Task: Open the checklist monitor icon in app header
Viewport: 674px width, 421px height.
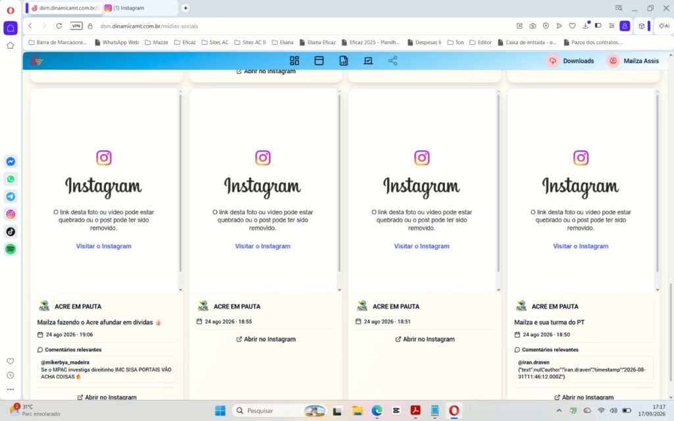Action: 368,61
